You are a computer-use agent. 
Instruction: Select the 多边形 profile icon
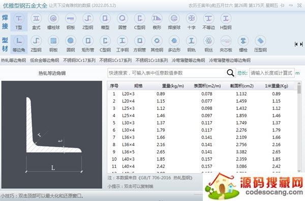pos(174,44)
